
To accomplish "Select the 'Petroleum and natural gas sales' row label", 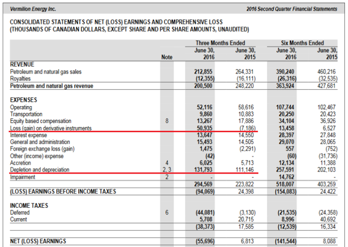I will tap(46, 72).
